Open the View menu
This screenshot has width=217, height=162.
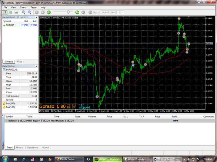pos(14,7)
